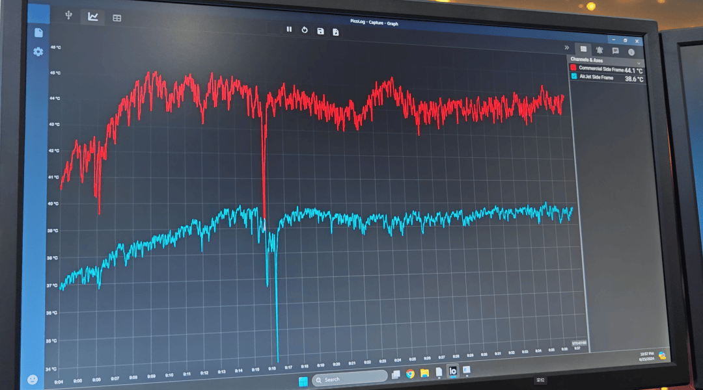Viewport: 703px width, 390px height.
Task: Export data using the file export icon
Action: [x=335, y=32]
